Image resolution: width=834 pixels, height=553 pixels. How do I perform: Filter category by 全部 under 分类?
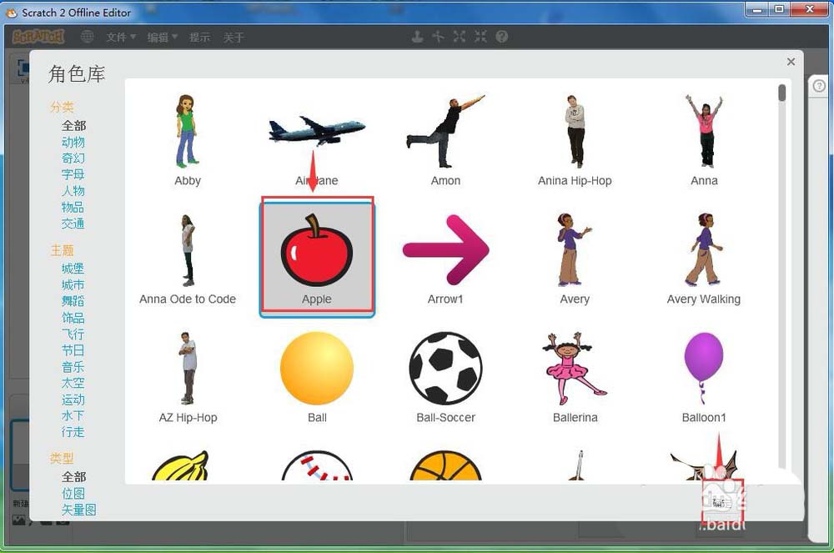(x=73, y=125)
